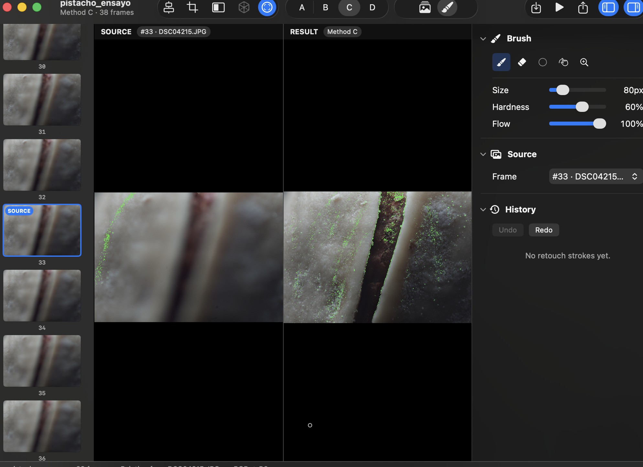Click the Undo button
643x467 pixels.
pos(507,230)
